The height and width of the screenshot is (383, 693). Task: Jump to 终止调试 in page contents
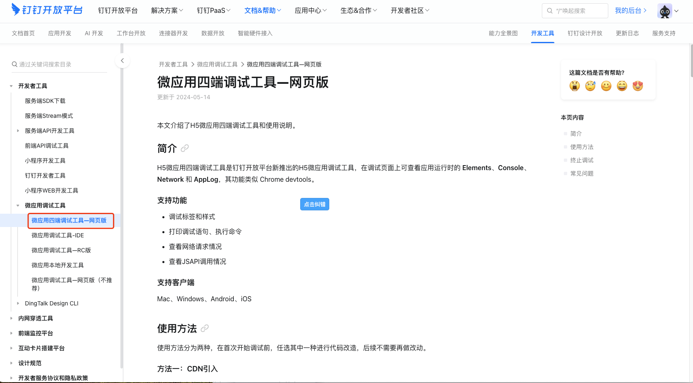click(582, 160)
